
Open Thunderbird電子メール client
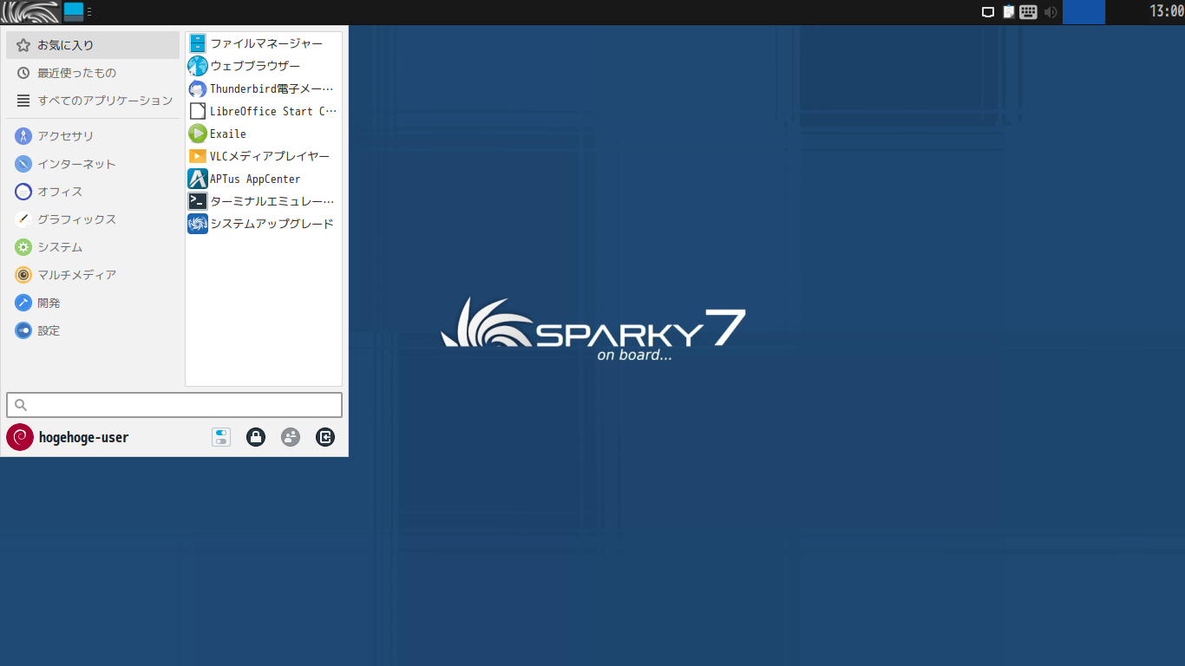(264, 88)
